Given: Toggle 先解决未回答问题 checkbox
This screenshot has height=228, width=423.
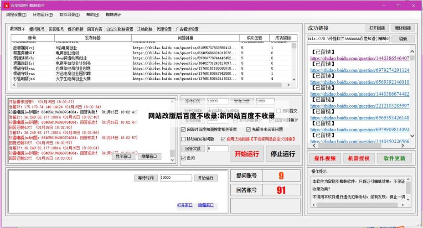Looking at the screenshot, I should tap(248, 130).
